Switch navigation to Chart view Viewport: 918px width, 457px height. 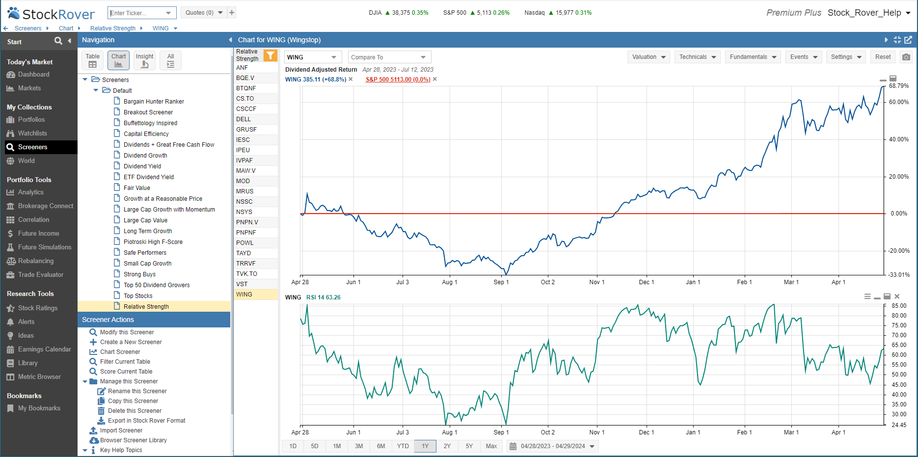pyautogui.click(x=118, y=60)
